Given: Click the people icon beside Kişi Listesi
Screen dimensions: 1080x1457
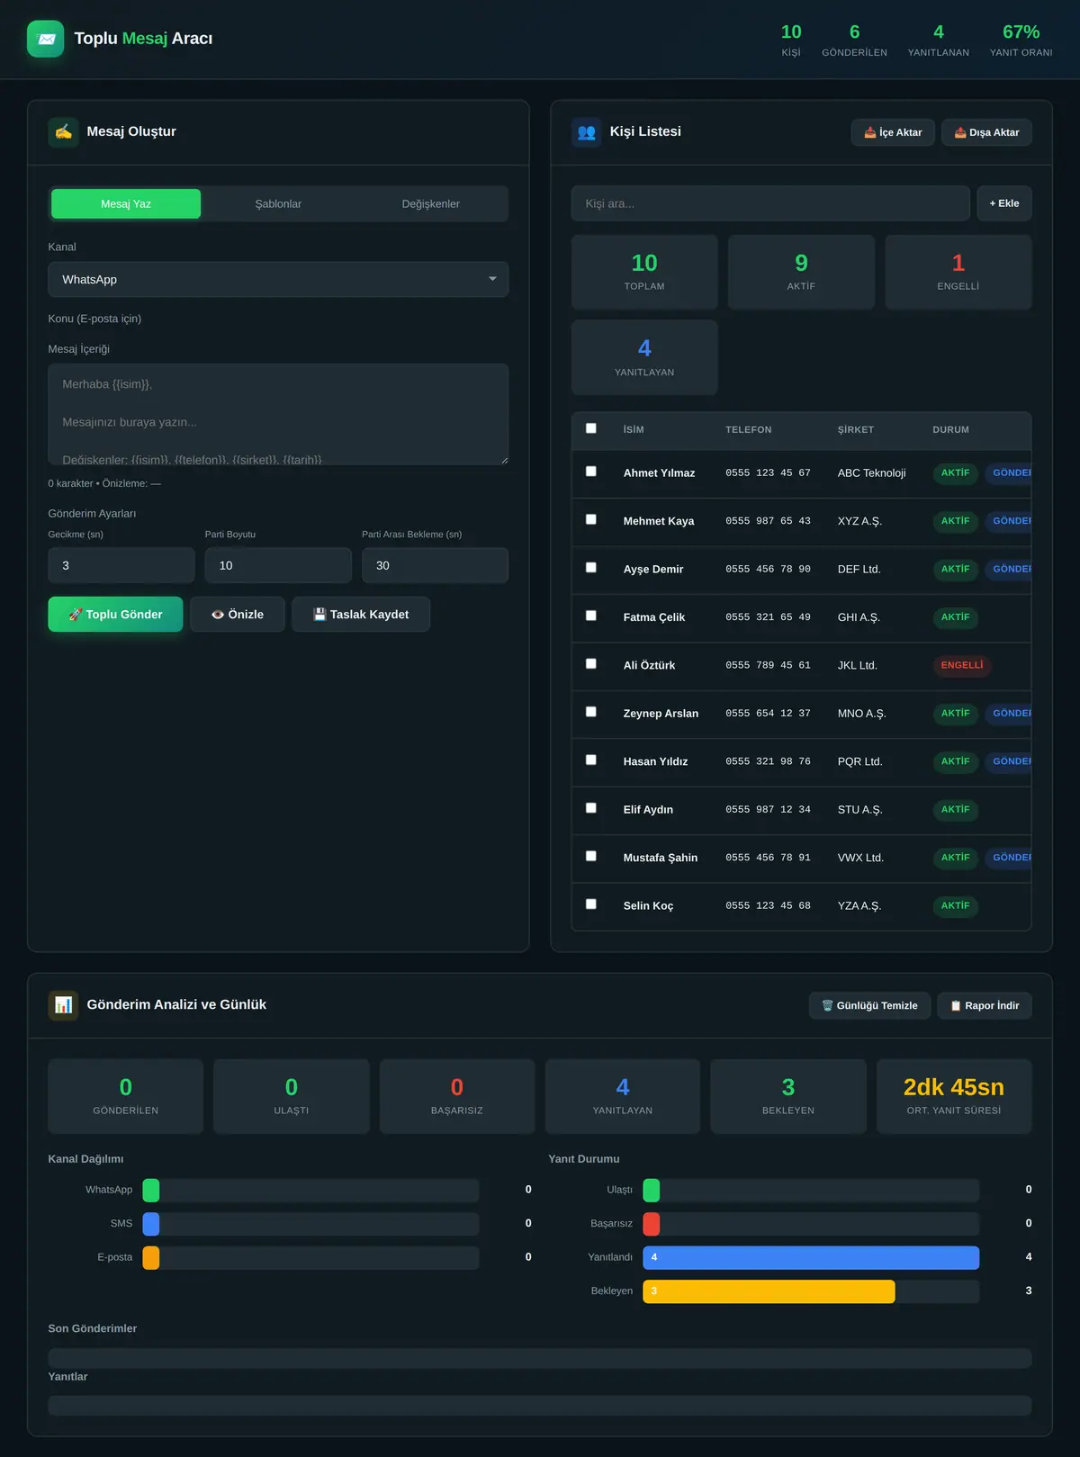Looking at the screenshot, I should [587, 131].
